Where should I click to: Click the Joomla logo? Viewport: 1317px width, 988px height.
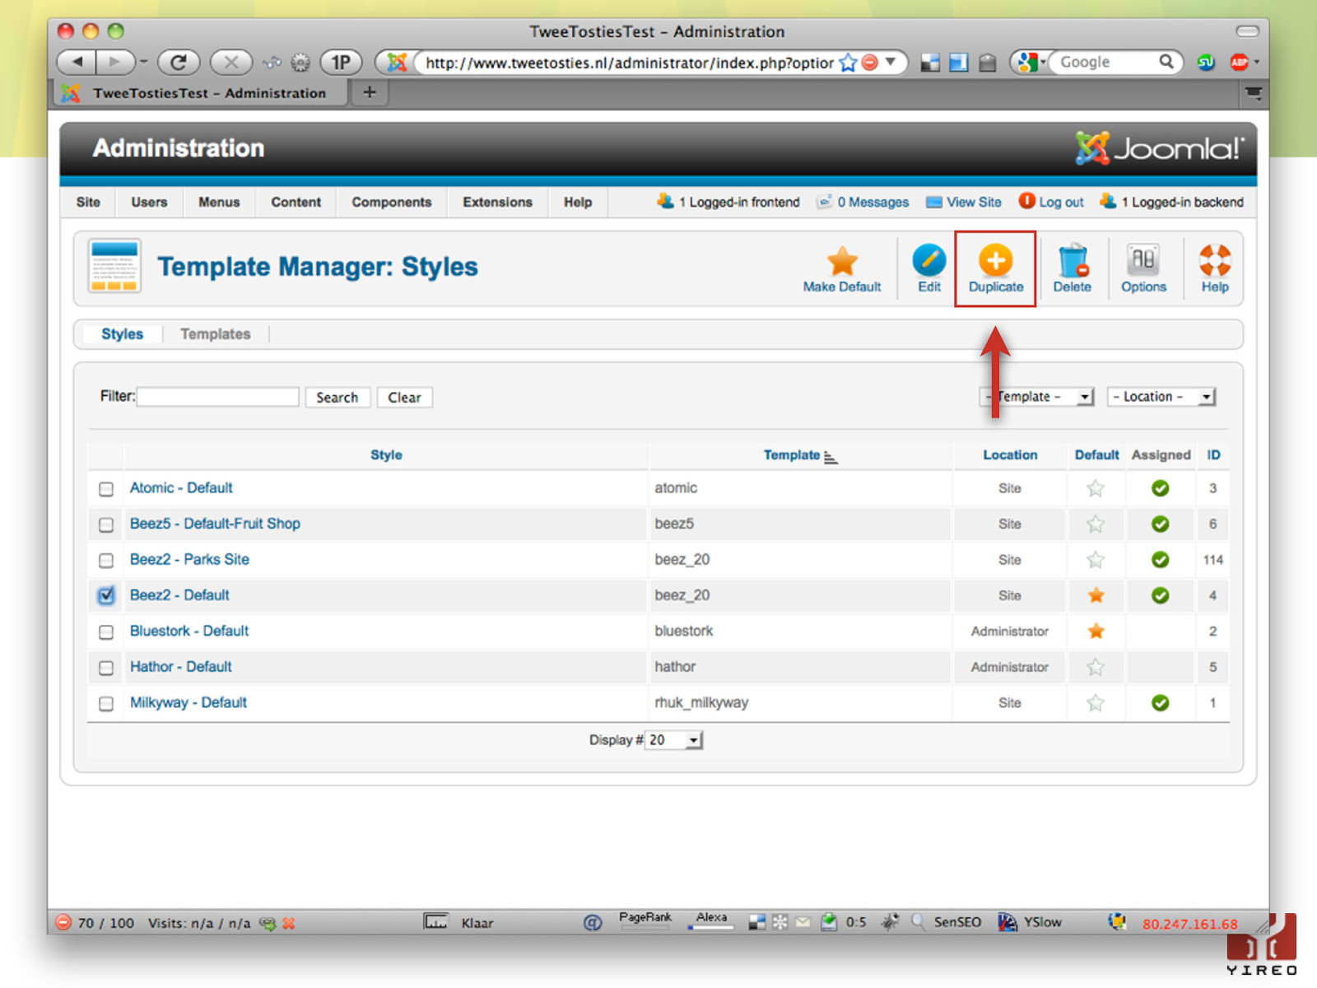1159,148
